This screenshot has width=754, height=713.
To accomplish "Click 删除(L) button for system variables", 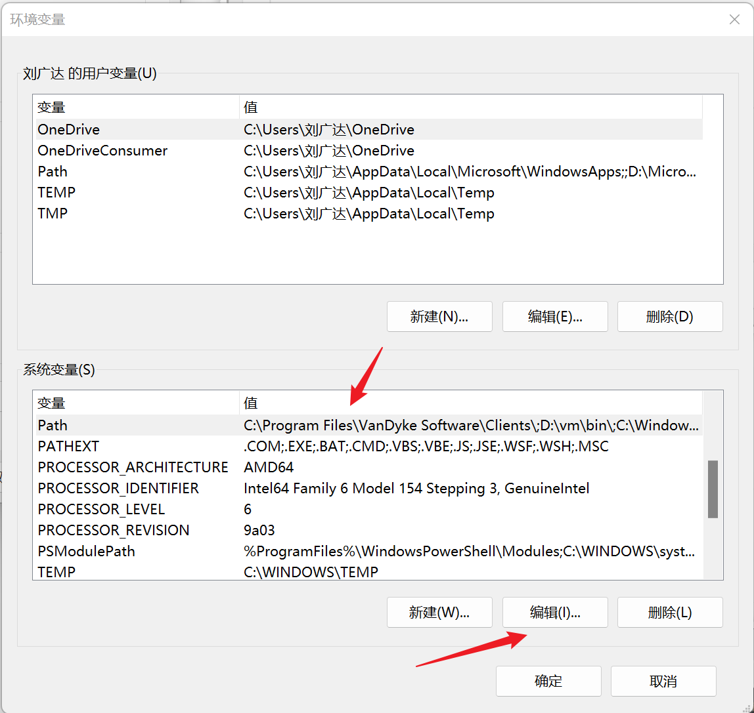I will point(670,612).
